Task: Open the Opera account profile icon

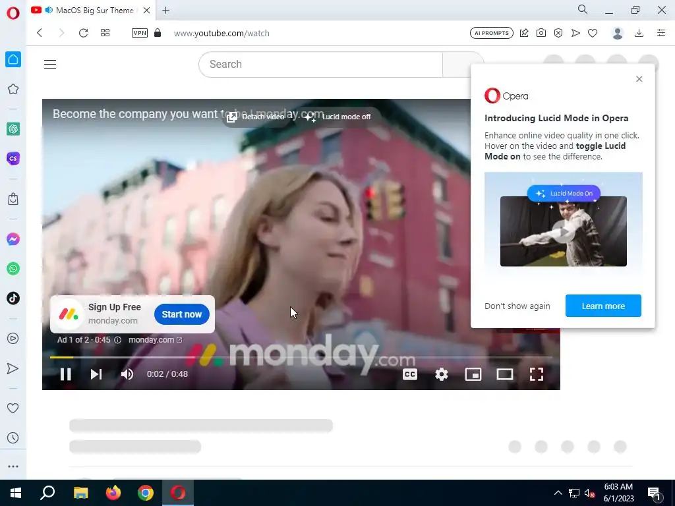Action: (x=618, y=33)
